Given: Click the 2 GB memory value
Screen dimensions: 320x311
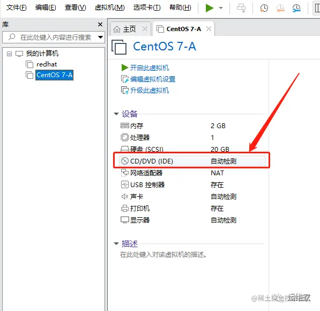Looking at the screenshot, I should 218,126.
